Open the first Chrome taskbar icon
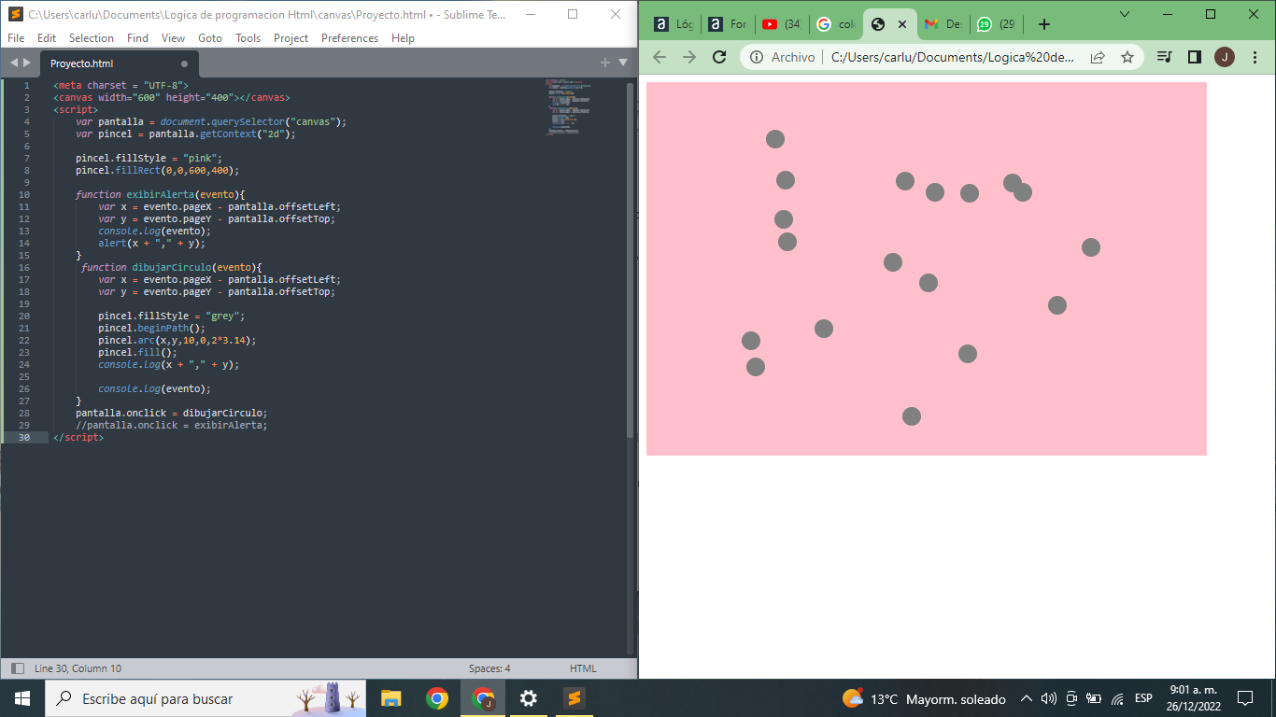This screenshot has width=1276, height=717. tap(436, 698)
